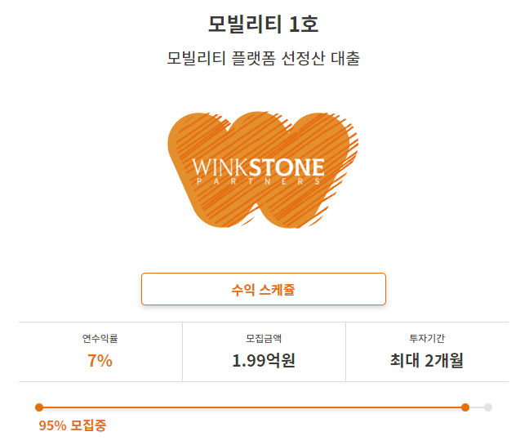
Task: Click the 최대 2개월 investment period value
Action: click(427, 360)
